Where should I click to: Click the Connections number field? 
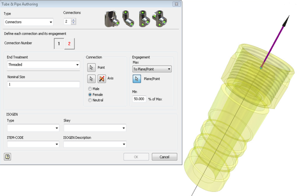pyautogui.click(x=67, y=22)
